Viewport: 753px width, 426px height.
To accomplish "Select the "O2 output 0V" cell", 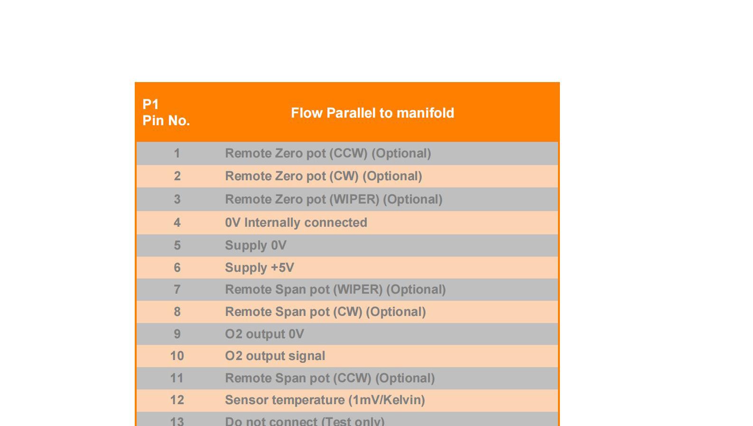I will click(264, 334).
